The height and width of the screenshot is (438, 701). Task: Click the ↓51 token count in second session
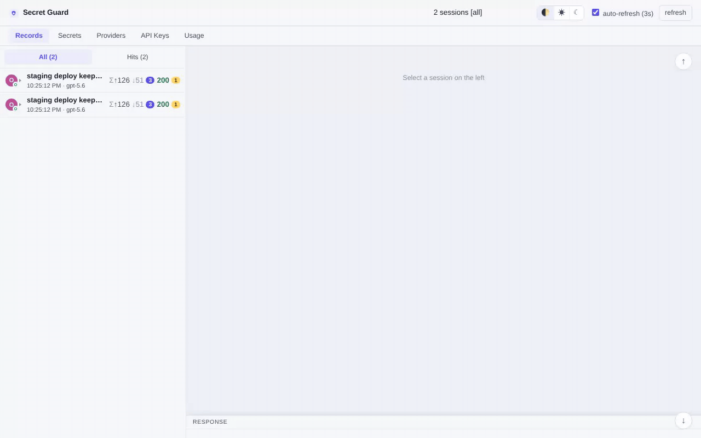coord(138,105)
